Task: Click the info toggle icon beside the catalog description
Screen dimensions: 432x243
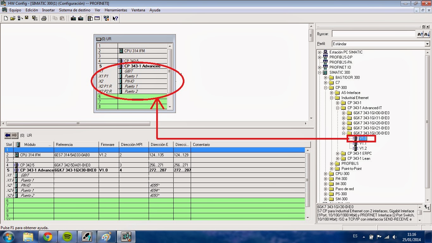Action: pyautogui.click(x=427, y=207)
